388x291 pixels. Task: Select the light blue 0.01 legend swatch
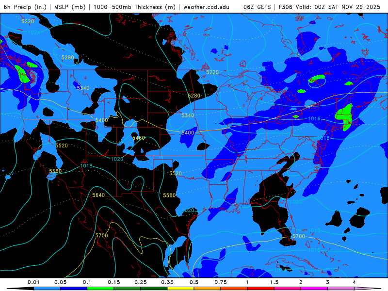tap(47, 289)
